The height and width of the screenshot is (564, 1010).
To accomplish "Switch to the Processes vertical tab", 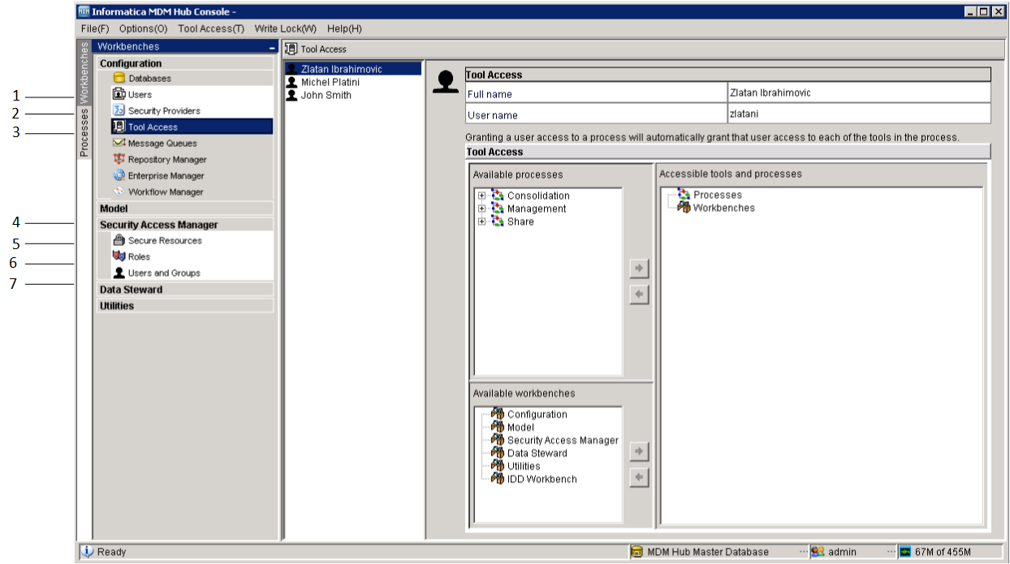I will point(84,133).
